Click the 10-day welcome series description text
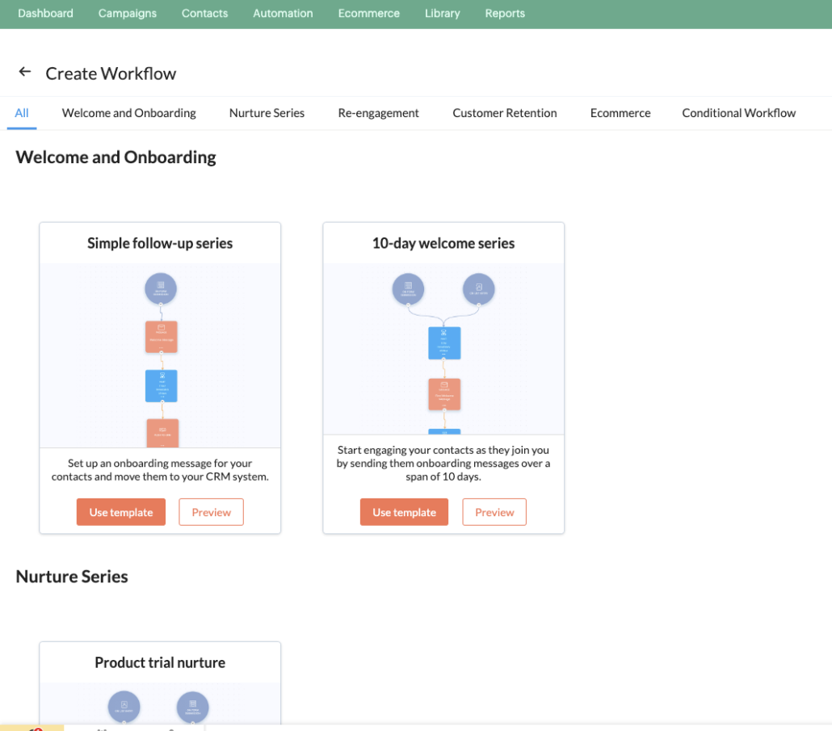Viewport: 832px width, 731px height. (x=443, y=463)
